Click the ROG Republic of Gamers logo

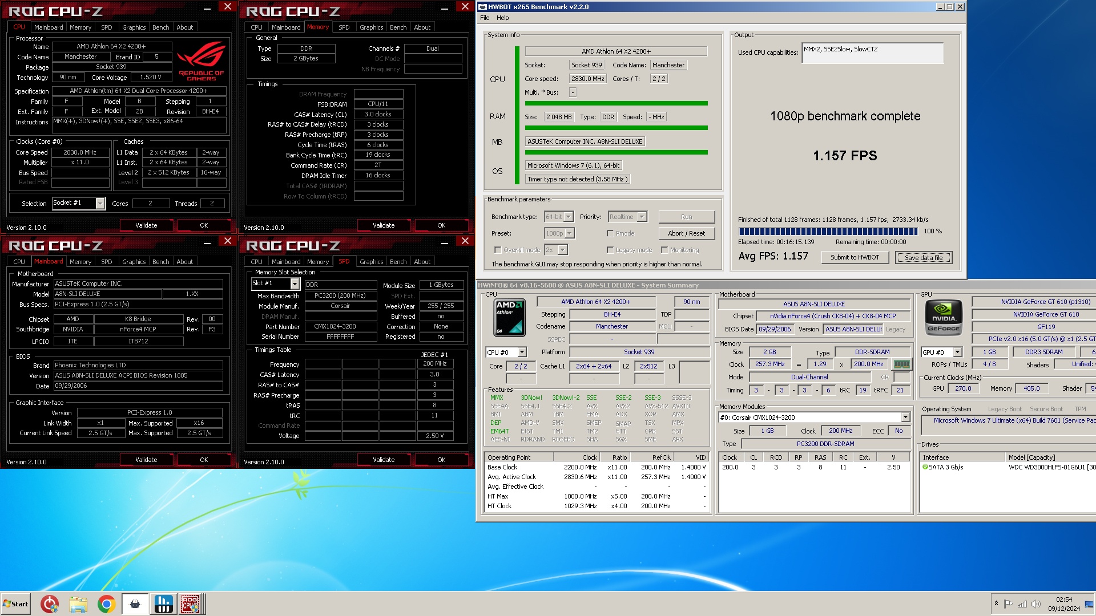point(202,60)
